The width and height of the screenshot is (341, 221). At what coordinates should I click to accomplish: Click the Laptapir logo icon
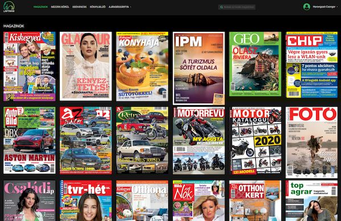coord(9,6)
